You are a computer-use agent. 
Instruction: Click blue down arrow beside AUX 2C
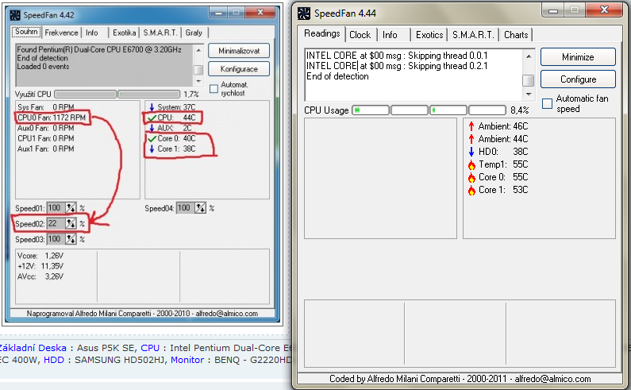click(152, 128)
